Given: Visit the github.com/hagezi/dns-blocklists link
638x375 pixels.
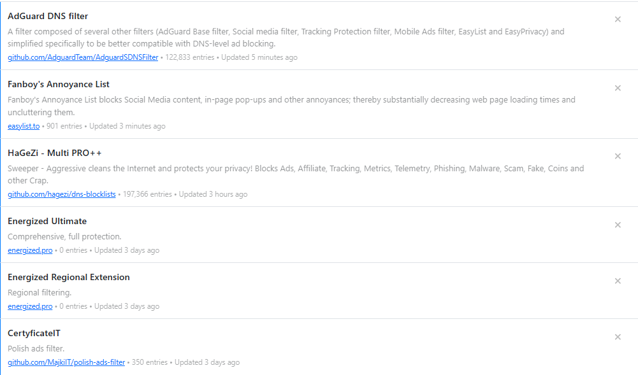Looking at the screenshot, I should coord(62,194).
